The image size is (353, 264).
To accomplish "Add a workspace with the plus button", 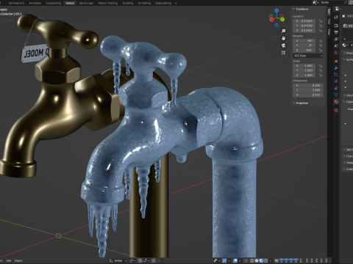I will [176, 3].
